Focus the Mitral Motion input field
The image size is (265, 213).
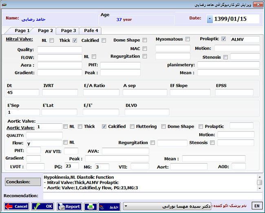pos(237,48)
